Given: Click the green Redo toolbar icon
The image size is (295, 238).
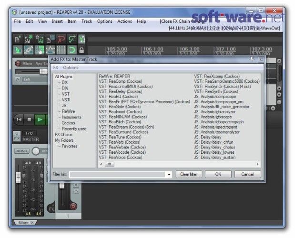Looking at the screenshot, I should coord(72,39).
